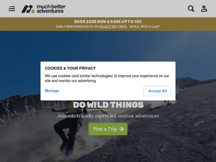The width and height of the screenshot is (216, 162).
Task: Follow the "Selected Trips" link
Action: pos(113,26)
